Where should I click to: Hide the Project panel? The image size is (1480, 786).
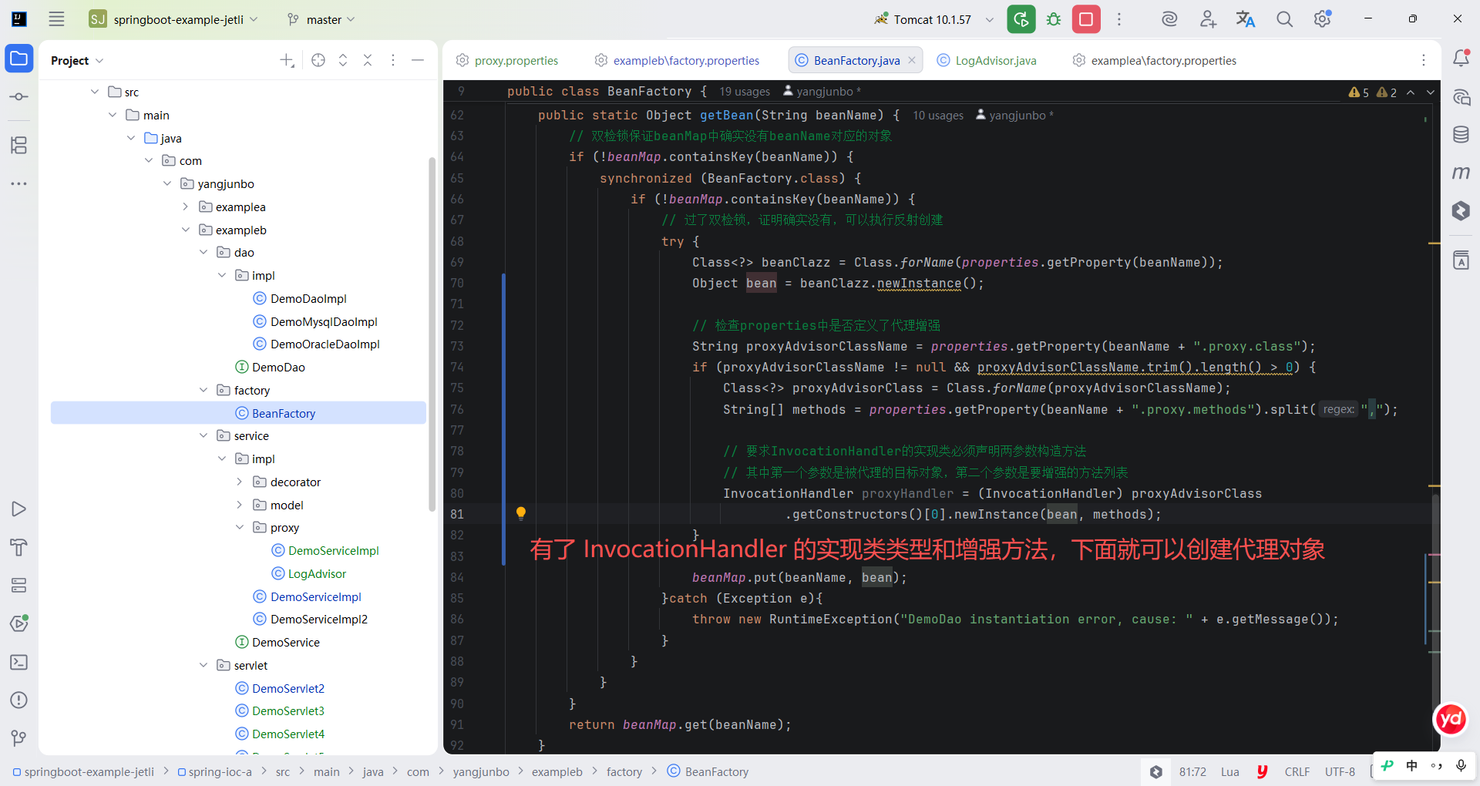click(418, 60)
